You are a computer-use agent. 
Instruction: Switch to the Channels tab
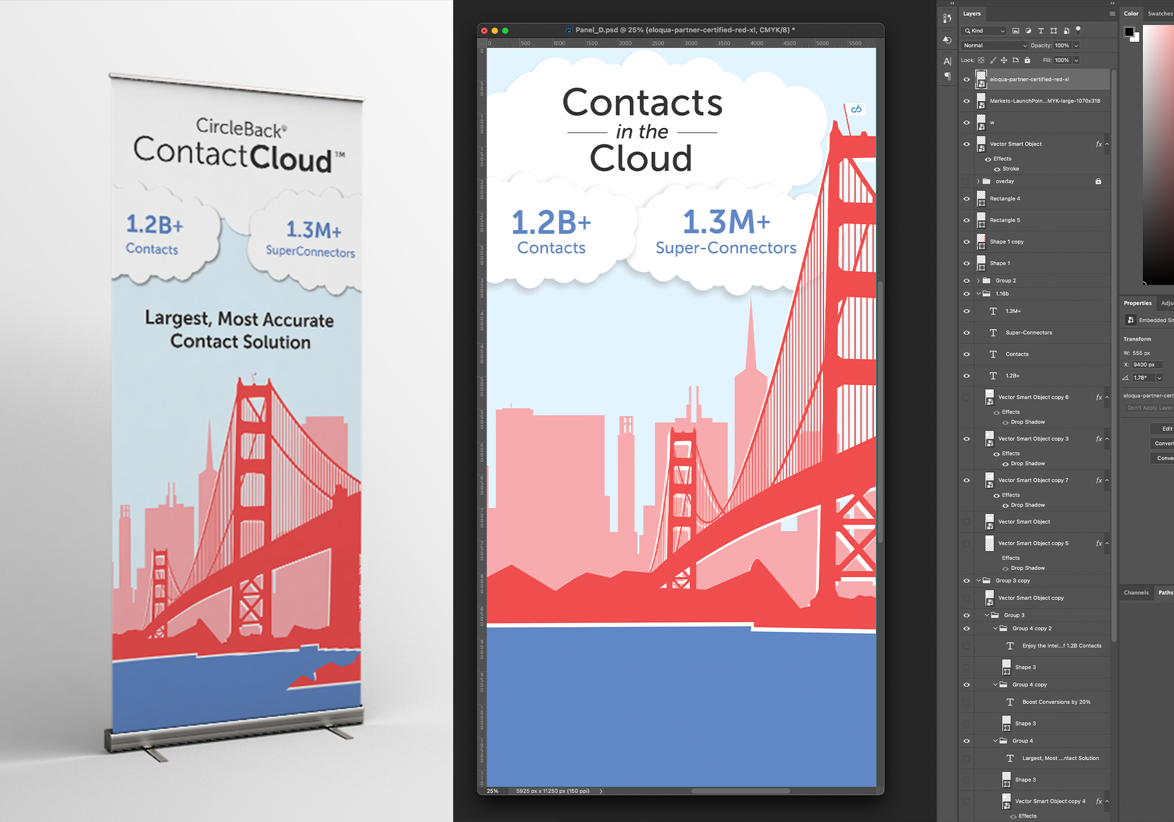coord(1136,592)
